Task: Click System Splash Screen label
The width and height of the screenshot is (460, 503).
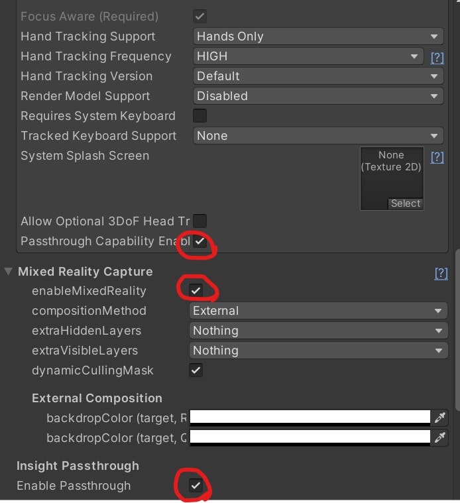Action: click(x=85, y=156)
